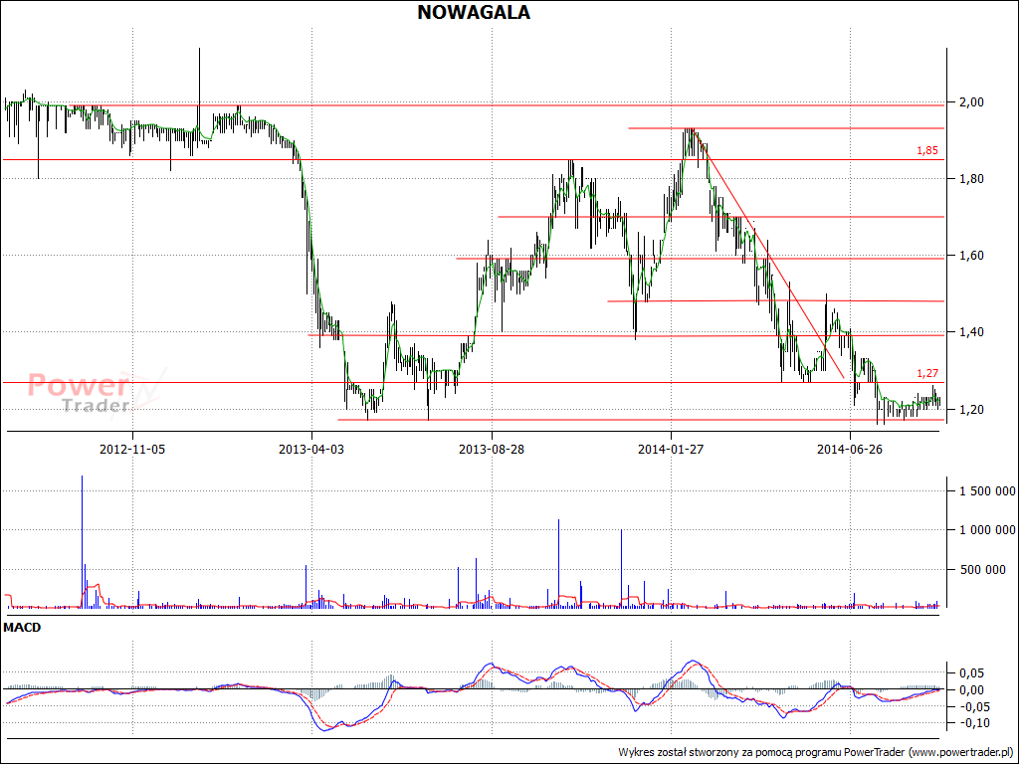
Task: Click the 1,40 price axis label
Action: (970, 332)
